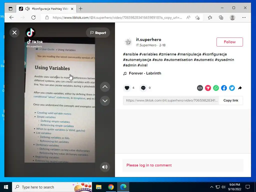Like the video with the heart icon
The image size is (256, 192).
pos(127,88)
